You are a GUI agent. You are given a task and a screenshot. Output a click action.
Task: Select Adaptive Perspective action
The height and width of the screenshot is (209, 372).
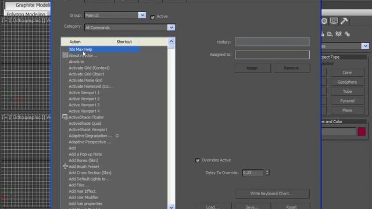(x=90, y=142)
